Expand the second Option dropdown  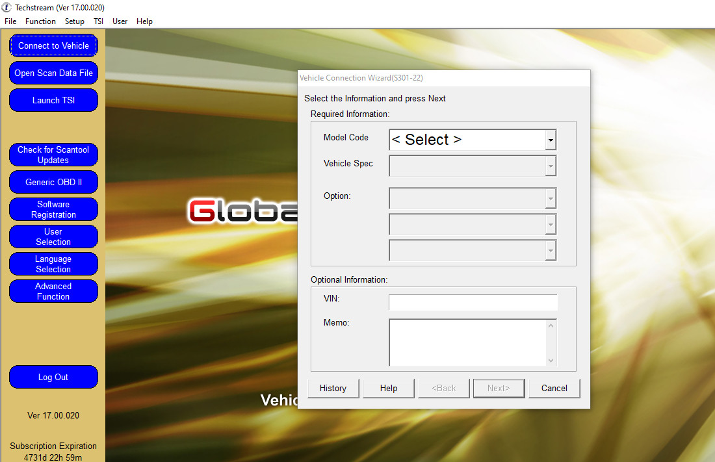click(x=551, y=224)
